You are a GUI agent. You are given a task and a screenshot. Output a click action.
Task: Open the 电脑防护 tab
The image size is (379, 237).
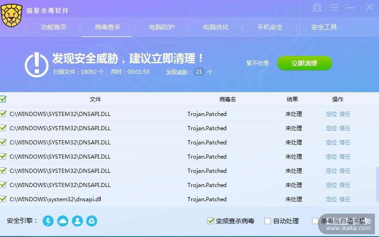[x=161, y=27]
